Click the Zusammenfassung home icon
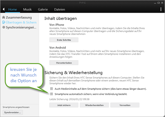Screen dimensions: 165x117 (x=4, y=17)
